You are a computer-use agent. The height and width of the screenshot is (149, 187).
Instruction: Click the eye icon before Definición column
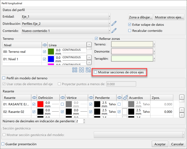pos(34,98)
